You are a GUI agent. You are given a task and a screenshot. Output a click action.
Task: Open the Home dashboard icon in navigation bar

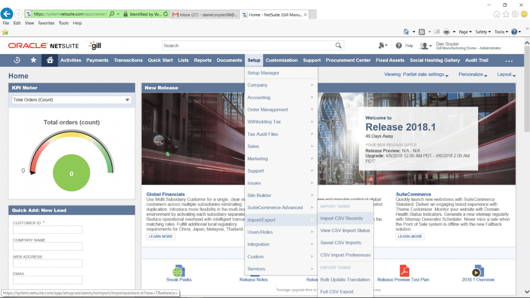(x=49, y=60)
